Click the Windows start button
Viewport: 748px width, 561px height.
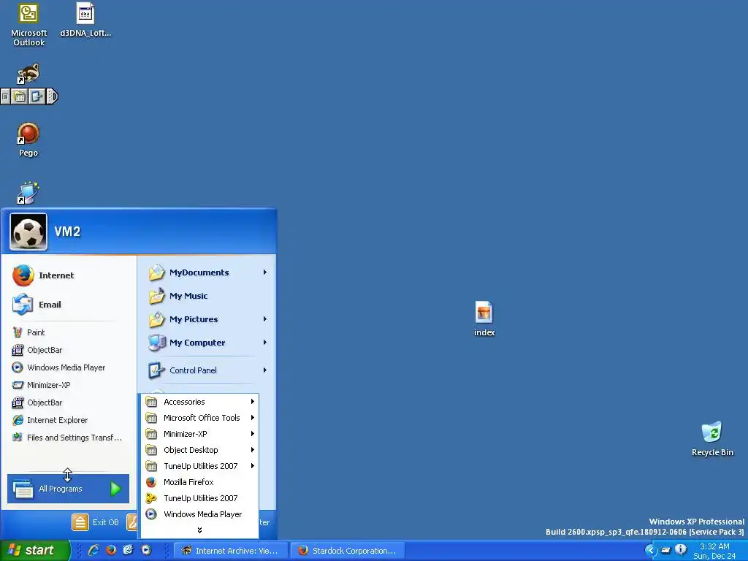point(35,551)
